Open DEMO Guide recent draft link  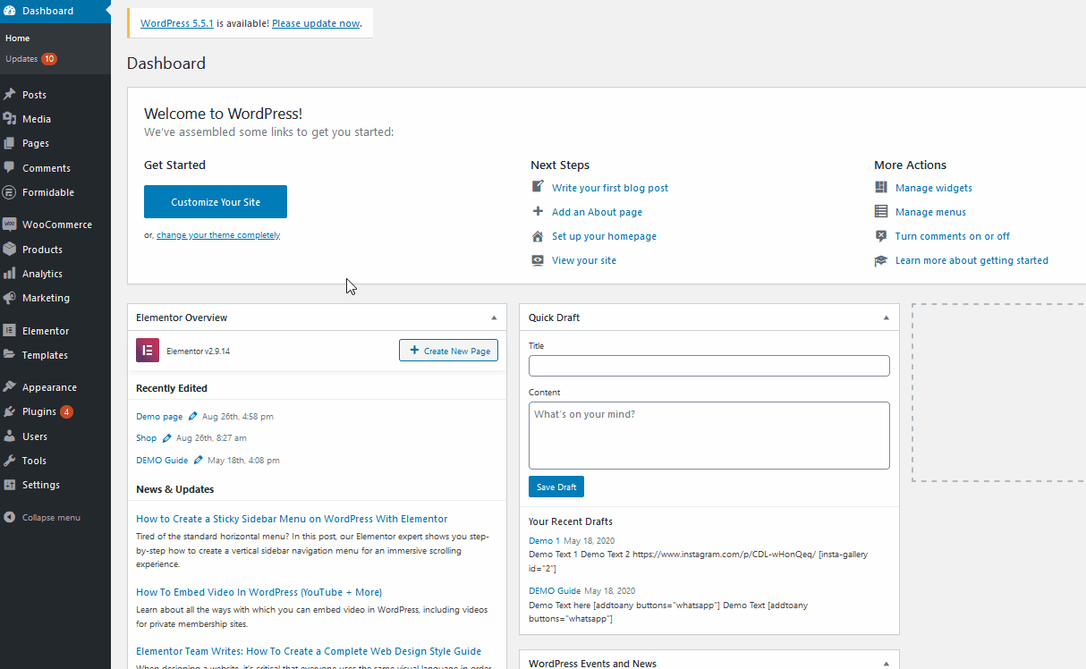(x=555, y=591)
